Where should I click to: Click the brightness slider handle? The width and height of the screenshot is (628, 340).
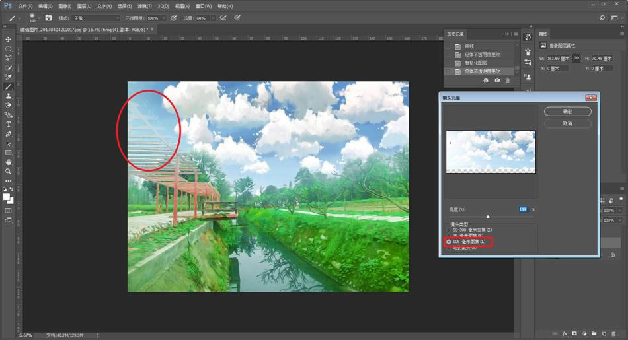488,216
